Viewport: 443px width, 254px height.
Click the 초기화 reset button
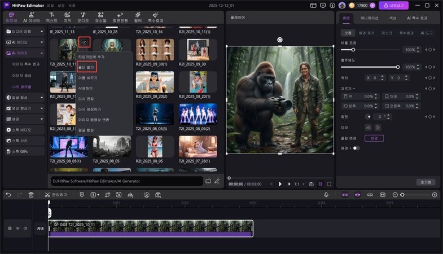[x=425, y=182]
